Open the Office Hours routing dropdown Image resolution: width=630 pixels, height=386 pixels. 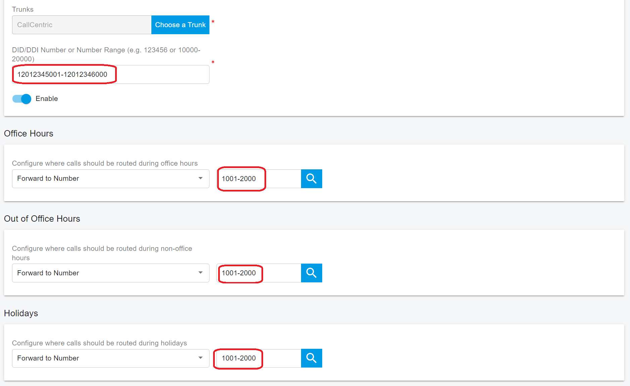(x=110, y=179)
